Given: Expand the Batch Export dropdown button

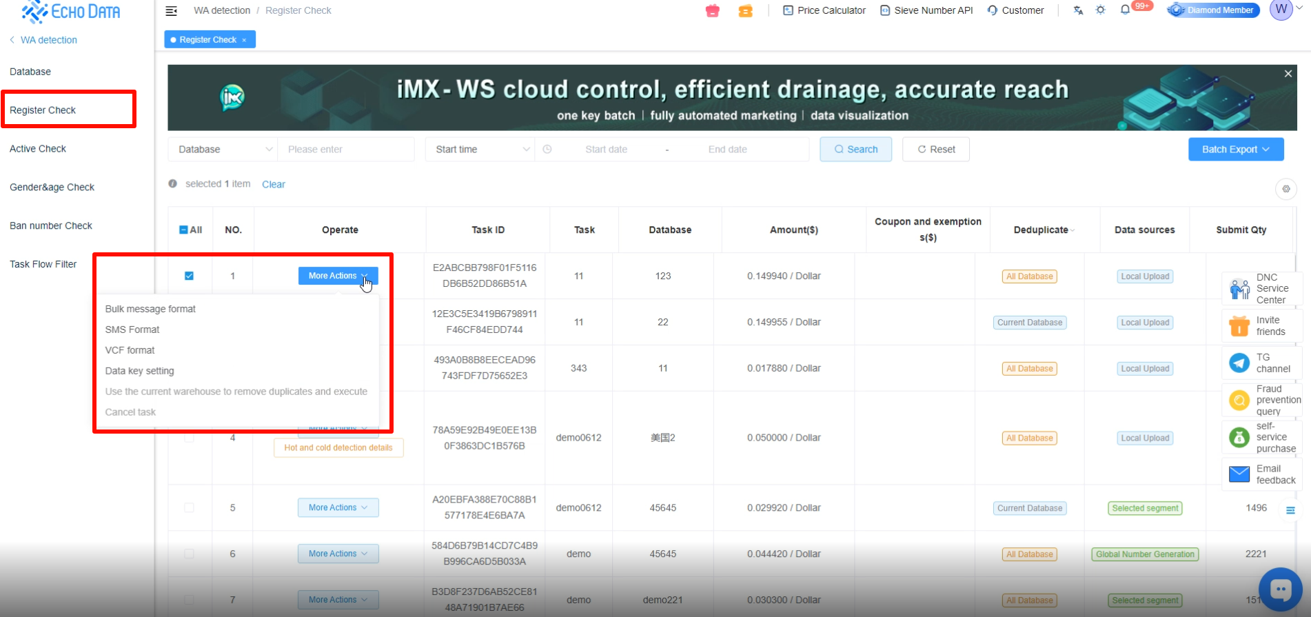Looking at the screenshot, I should coord(1235,150).
